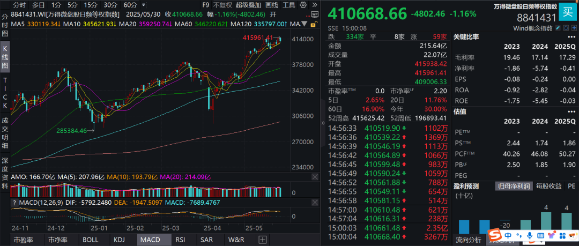
Task: Select 30分 minute period
Action: [110, 5]
